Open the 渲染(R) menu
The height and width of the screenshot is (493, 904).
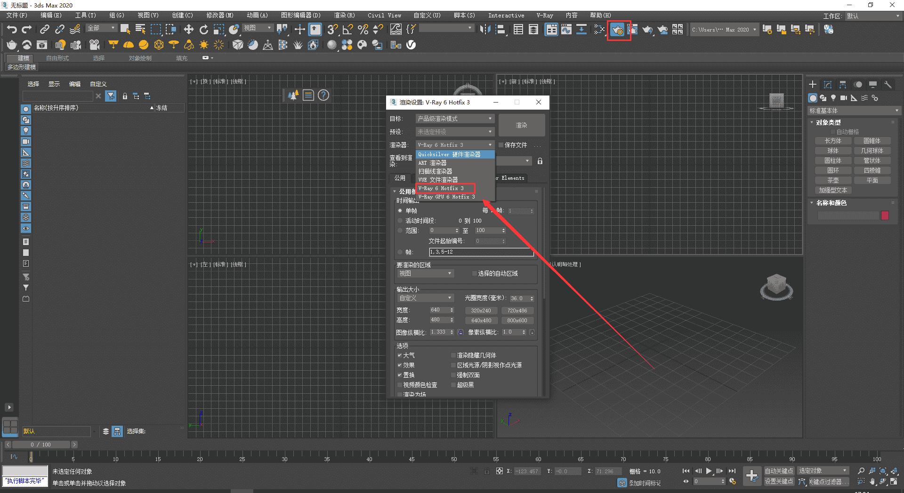tap(344, 16)
